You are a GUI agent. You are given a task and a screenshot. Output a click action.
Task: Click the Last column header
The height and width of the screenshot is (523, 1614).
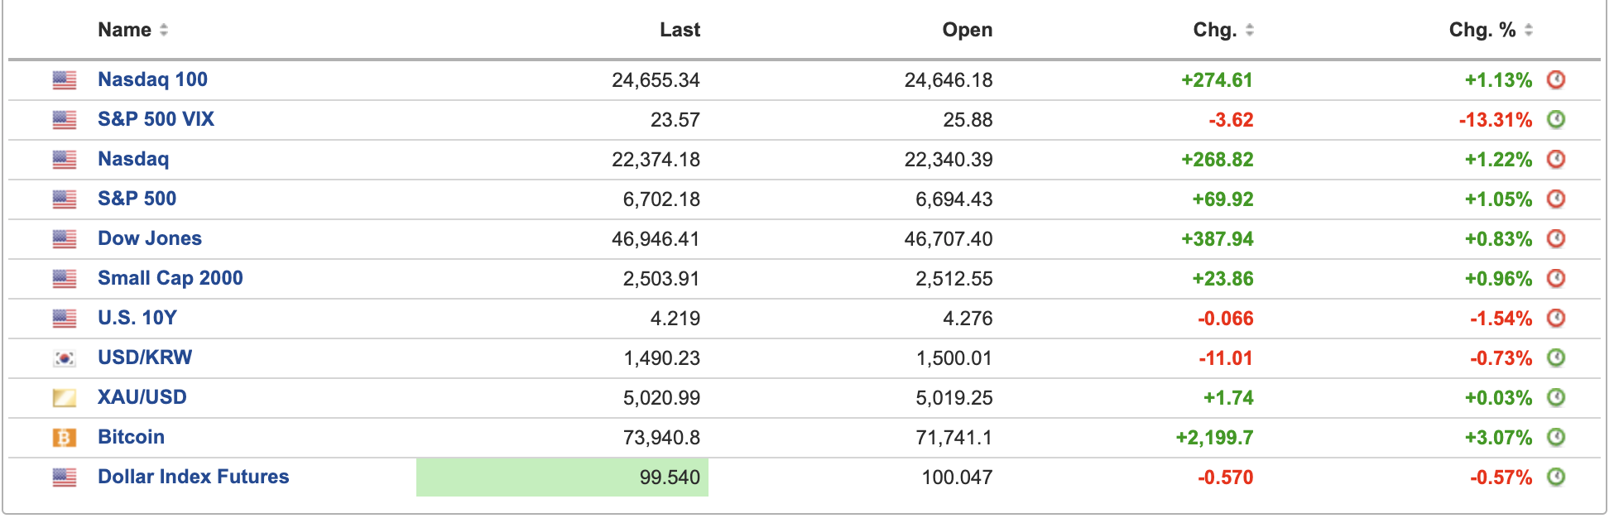[680, 30]
